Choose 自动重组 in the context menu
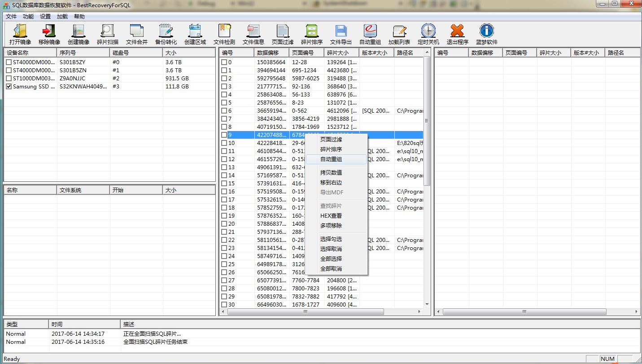The image size is (642, 364). 336,159
